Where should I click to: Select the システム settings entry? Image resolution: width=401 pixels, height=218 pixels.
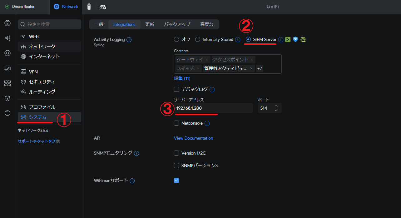49,117
